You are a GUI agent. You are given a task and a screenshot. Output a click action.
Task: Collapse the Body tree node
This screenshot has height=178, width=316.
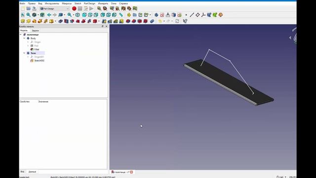(24, 39)
